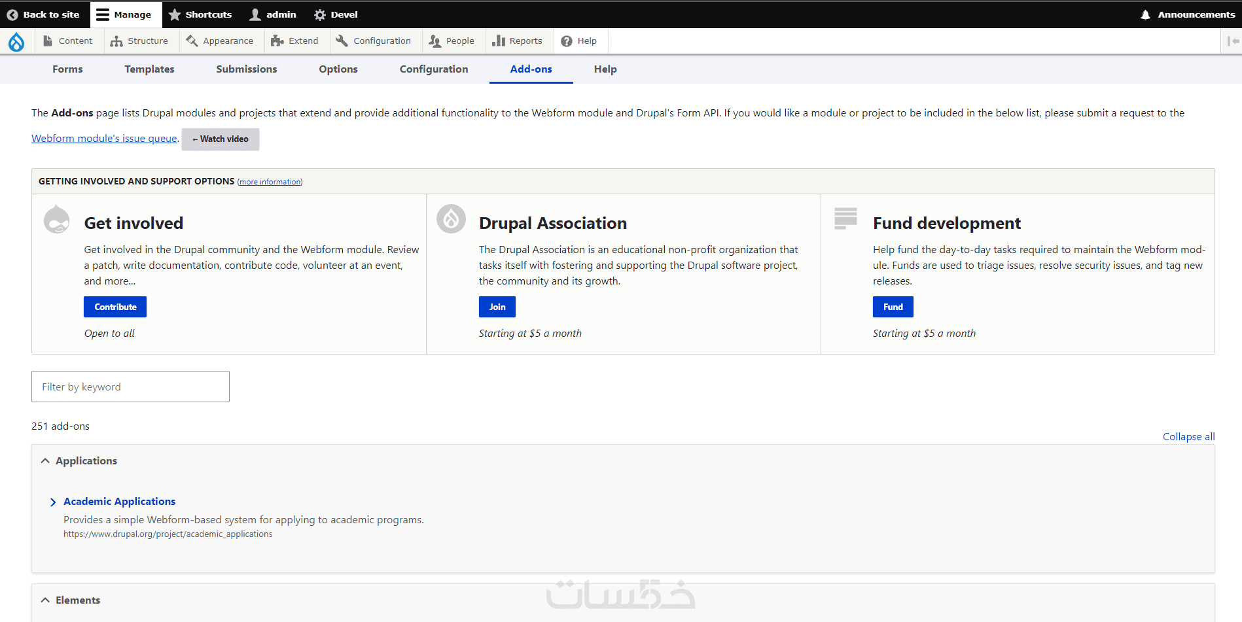Open Shortcuts star menu
This screenshot has height=622, width=1242.
[x=200, y=14]
